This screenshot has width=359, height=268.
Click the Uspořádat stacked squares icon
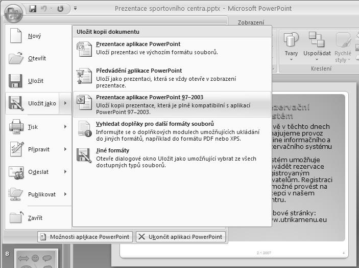coord(317,39)
